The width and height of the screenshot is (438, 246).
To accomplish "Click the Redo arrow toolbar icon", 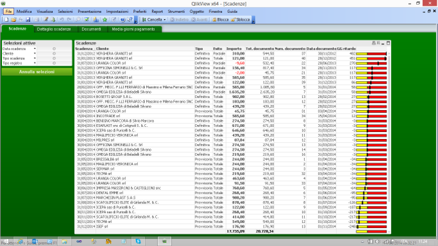I will (69, 19).
